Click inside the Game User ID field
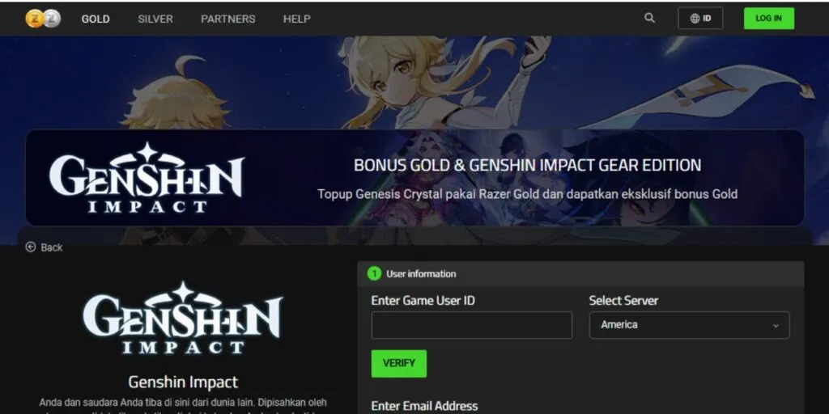This screenshot has width=829, height=414. (472, 325)
